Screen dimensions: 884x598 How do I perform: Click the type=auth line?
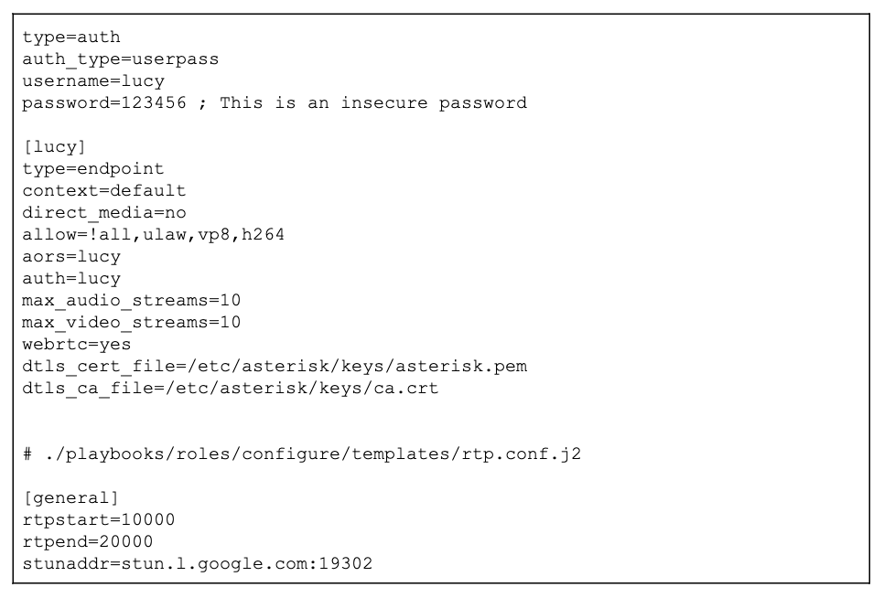coord(71,37)
